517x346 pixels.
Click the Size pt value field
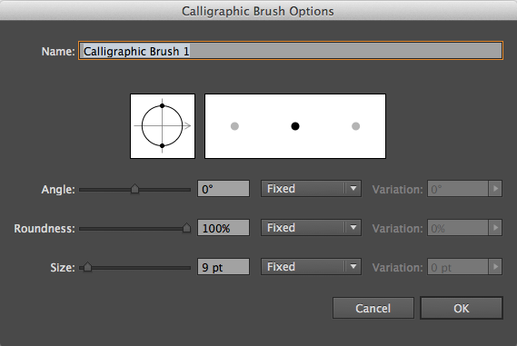pos(224,267)
